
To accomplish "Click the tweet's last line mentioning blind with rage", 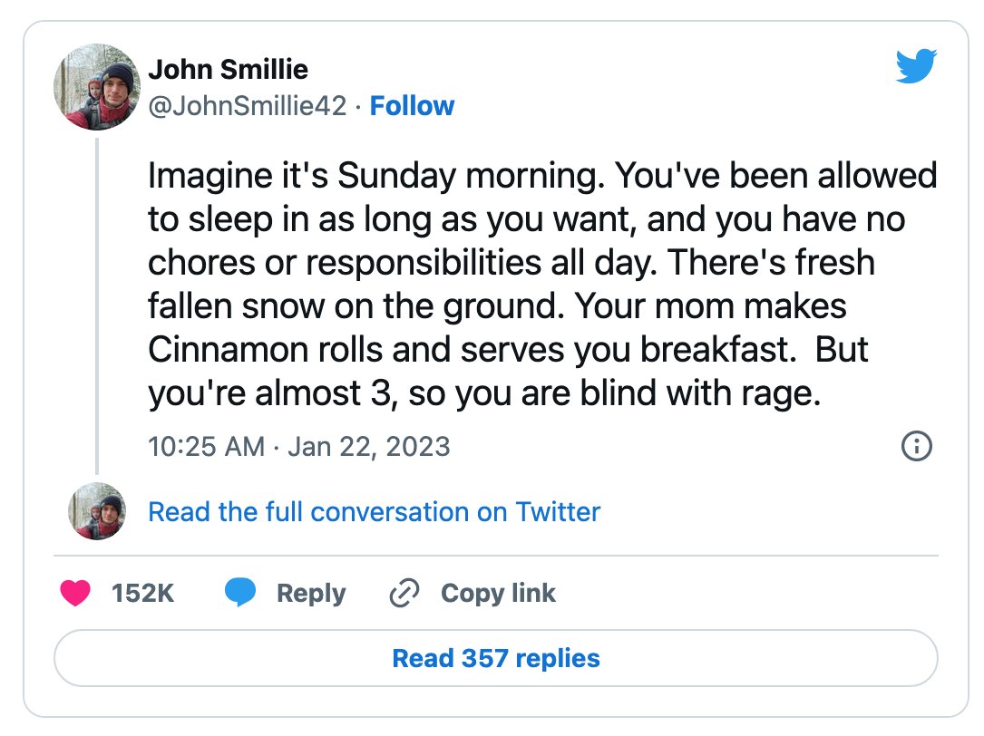I will (x=484, y=394).
